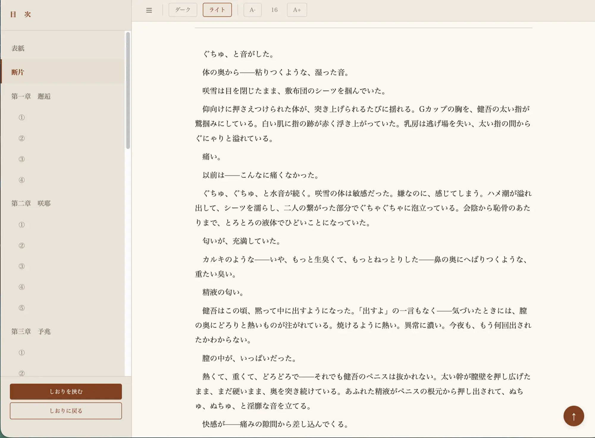595x438 pixels.
Task: Select 断片 in table of contents
Action: (x=18, y=72)
